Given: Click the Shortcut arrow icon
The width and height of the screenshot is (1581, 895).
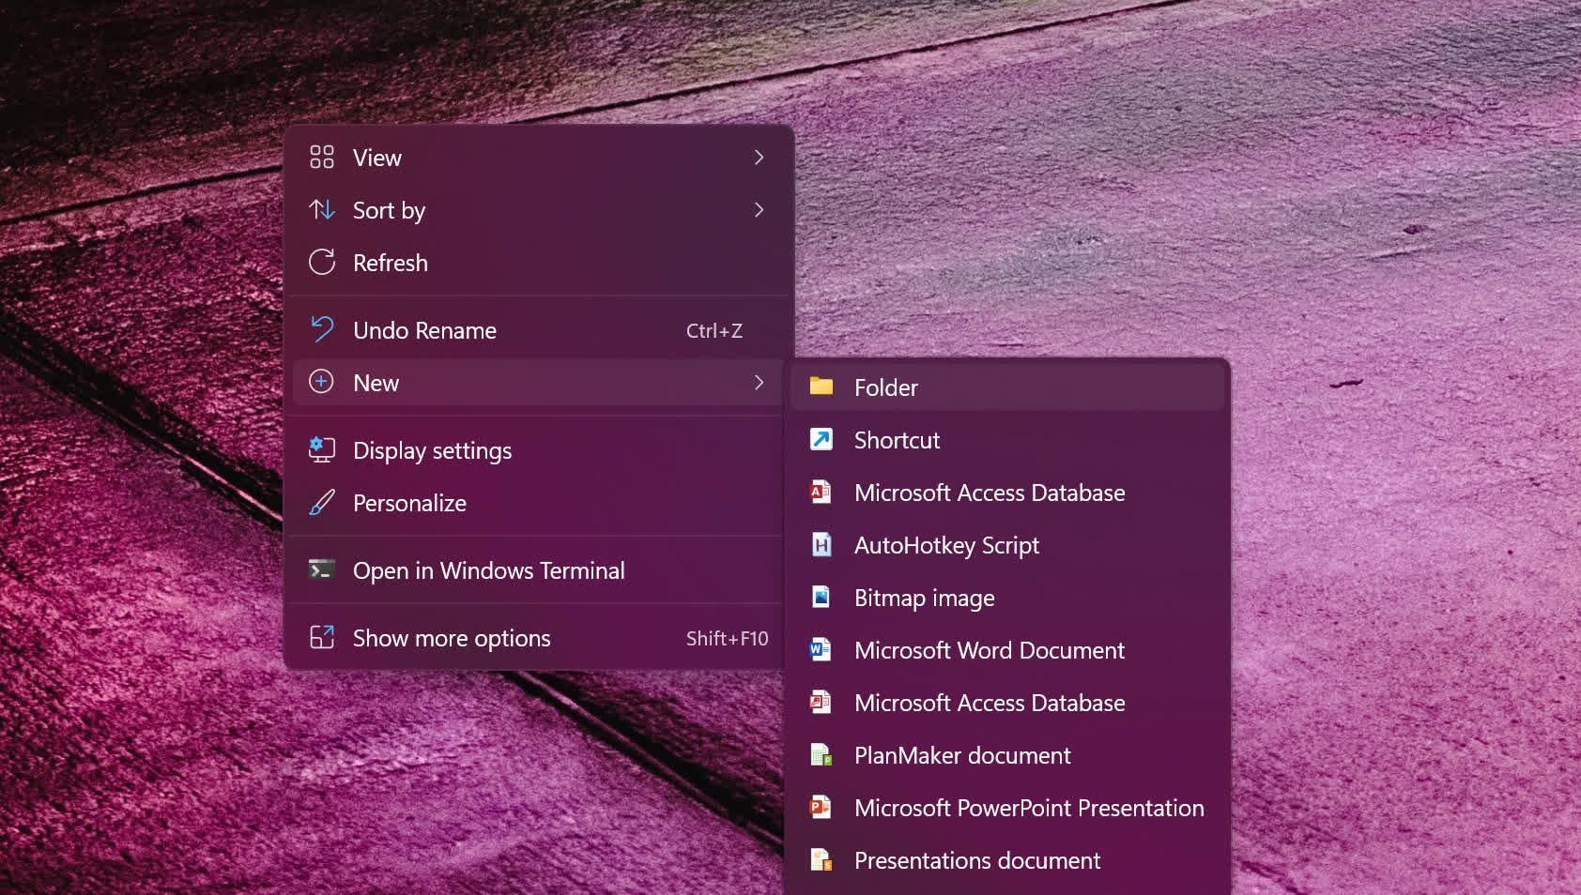Looking at the screenshot, I should pos(821,440).
